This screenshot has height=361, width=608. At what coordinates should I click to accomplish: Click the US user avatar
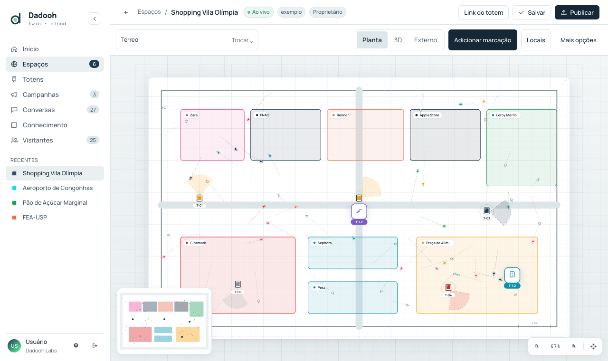tap(14, 346)
